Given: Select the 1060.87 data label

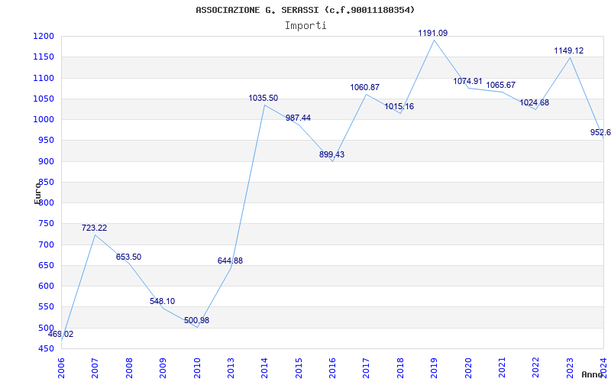Looking at the screenshot, I should 365,88.
